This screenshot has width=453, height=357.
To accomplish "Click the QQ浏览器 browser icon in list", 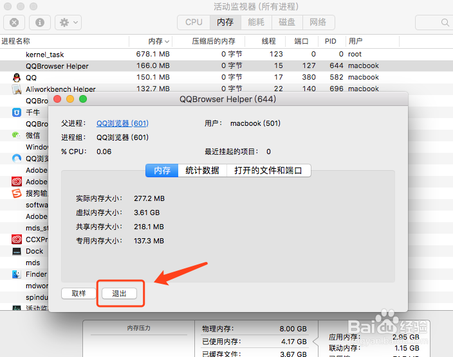I will click(x=17, y=159).
